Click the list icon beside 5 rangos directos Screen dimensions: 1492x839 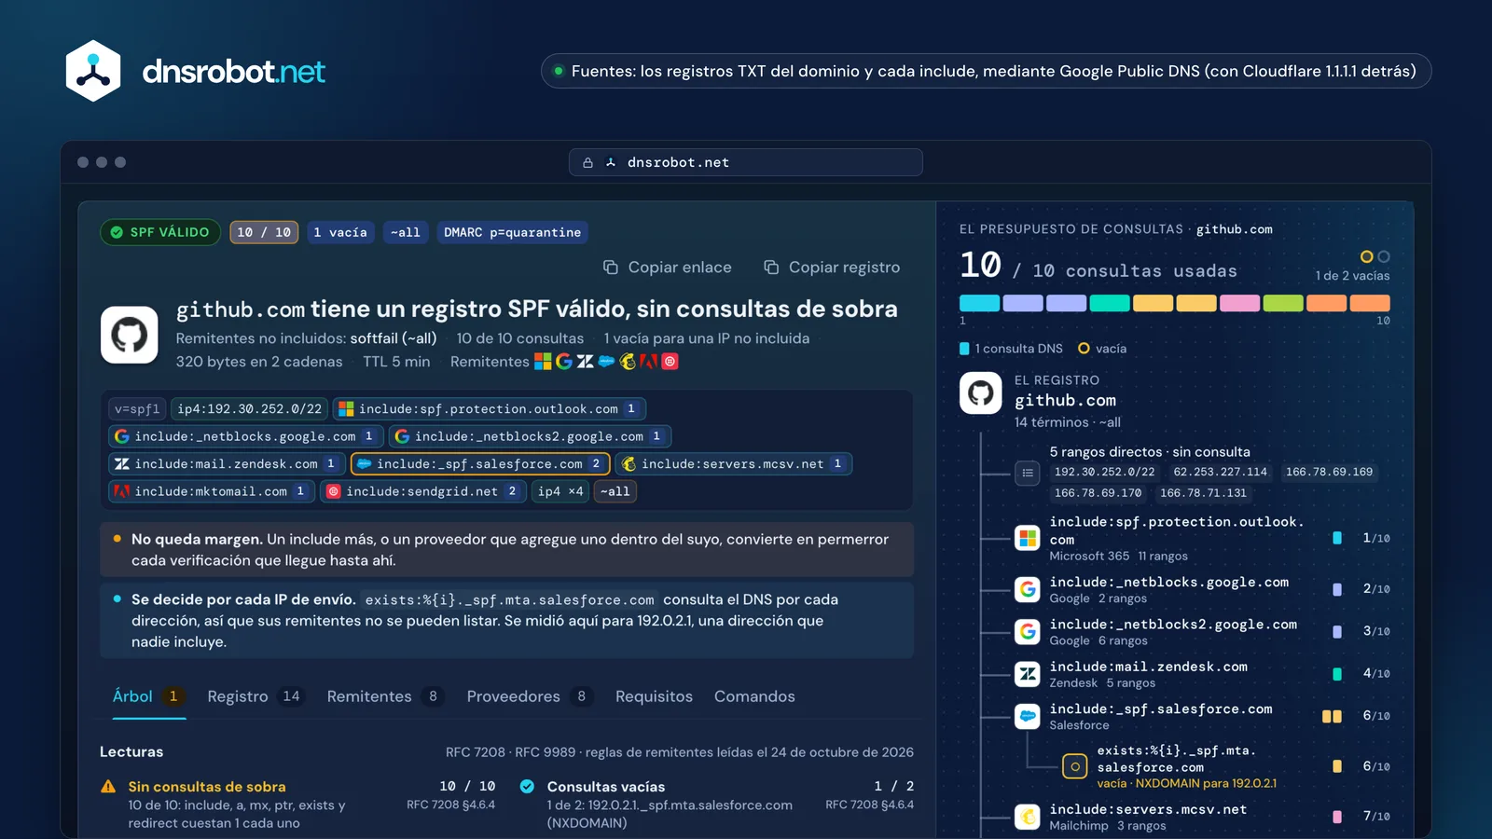tap(1028, 473)
